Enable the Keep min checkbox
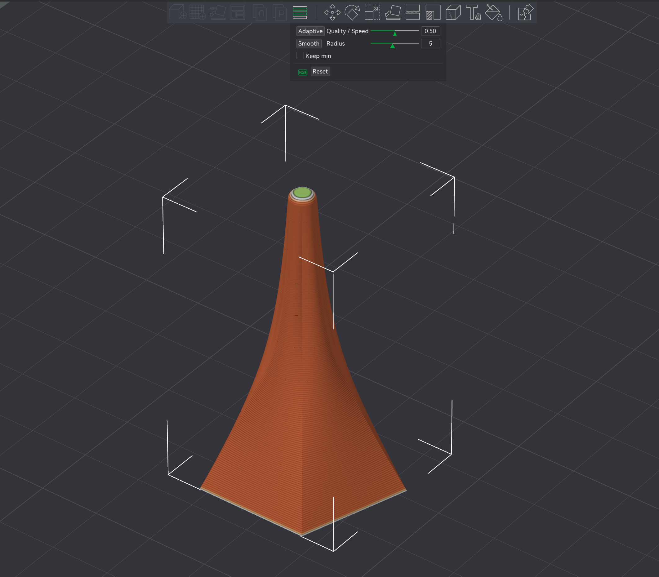The width and height of the screenshot is (659, 577). coord(300,56)
